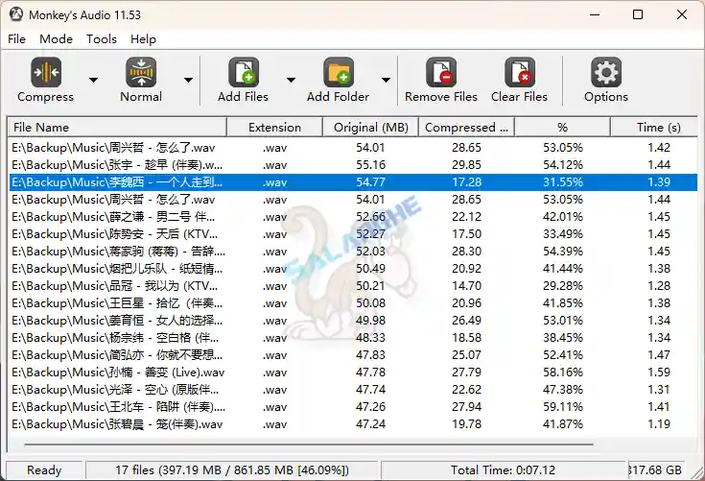
Task: Select the 张碧晨 - 笼(伴奏).wav row
Action: [x=353, y=424]
